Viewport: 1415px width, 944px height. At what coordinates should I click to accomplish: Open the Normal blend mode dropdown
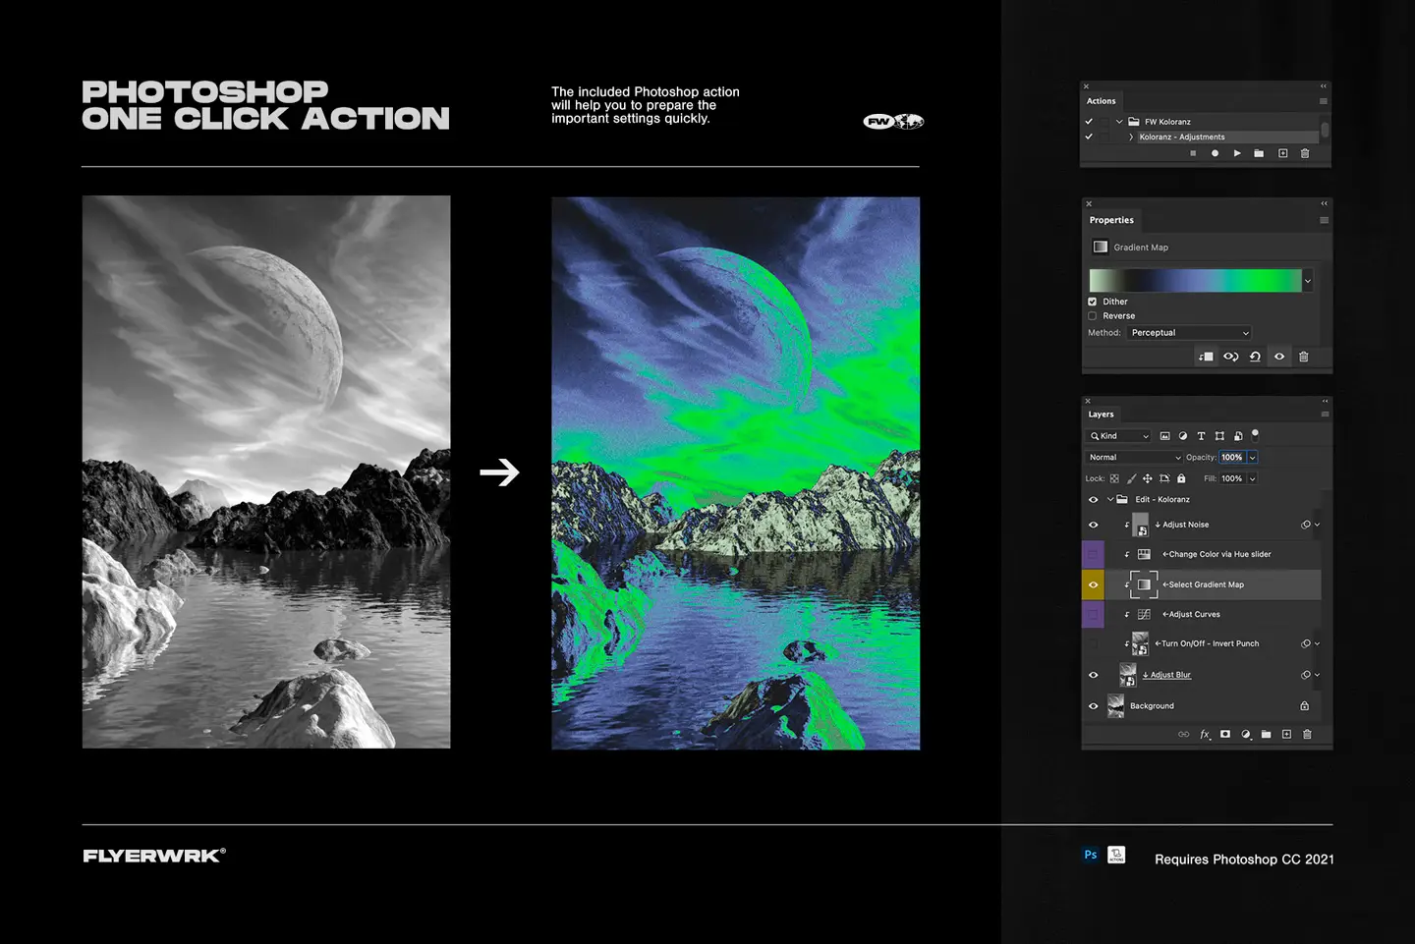click(x=1134, y=457)
